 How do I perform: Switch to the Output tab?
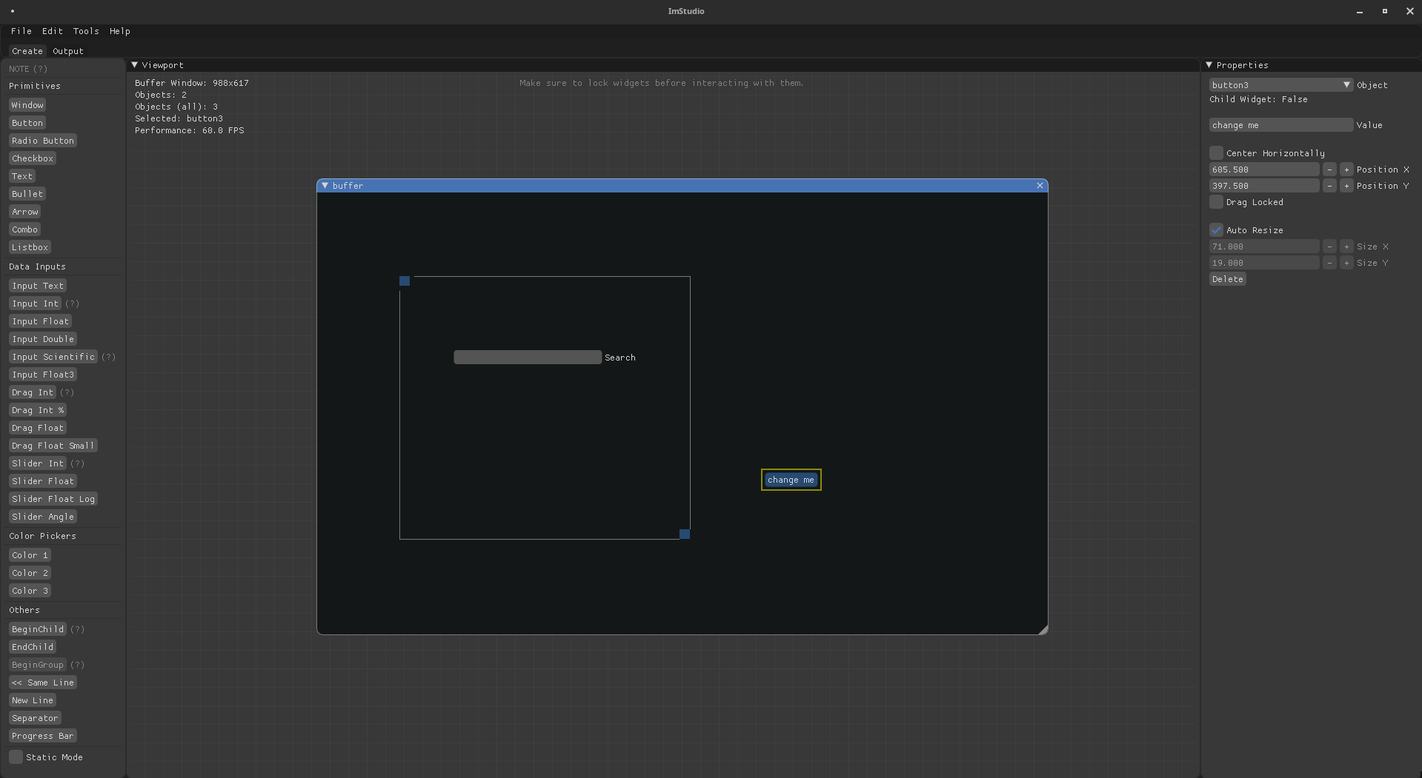(x=67, y=51)
